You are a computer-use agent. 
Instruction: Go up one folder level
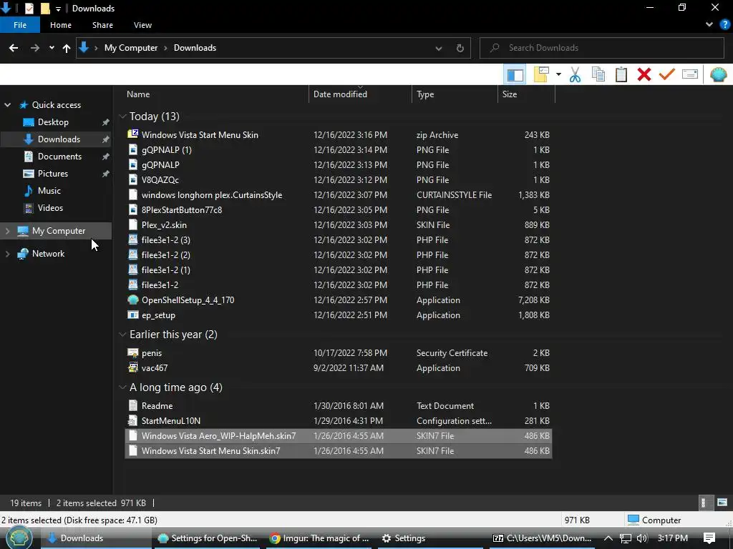(x=67, y=48)
